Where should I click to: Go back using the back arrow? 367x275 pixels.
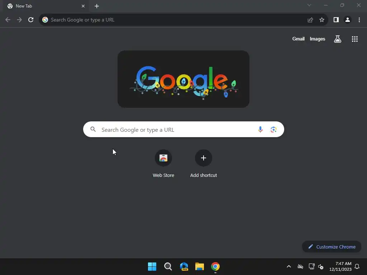[x=8, y=20]
